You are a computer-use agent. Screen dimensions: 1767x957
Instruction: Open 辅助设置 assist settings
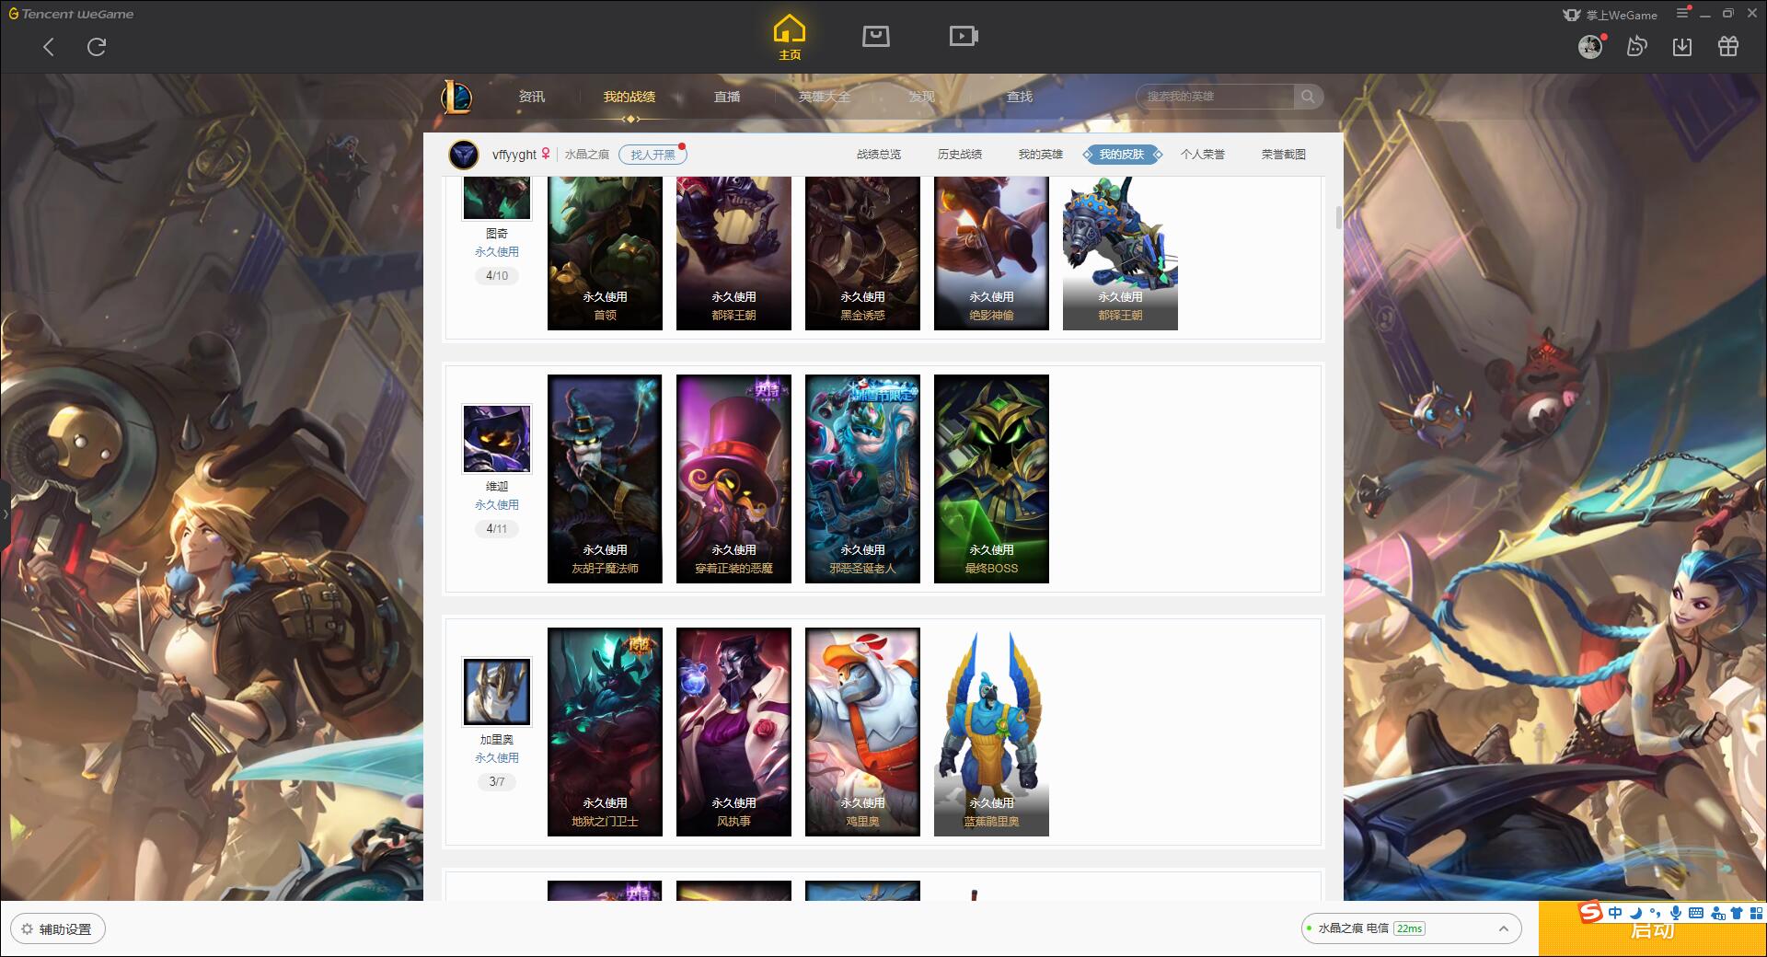[x=57, y=929]
